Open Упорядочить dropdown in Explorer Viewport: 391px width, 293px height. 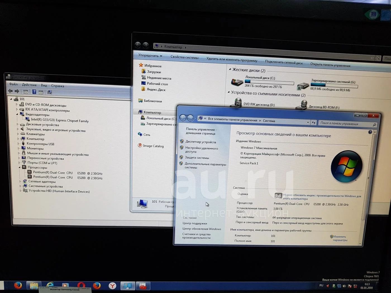[150, 56]
